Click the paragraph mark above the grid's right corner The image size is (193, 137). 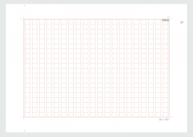(168, 18)
